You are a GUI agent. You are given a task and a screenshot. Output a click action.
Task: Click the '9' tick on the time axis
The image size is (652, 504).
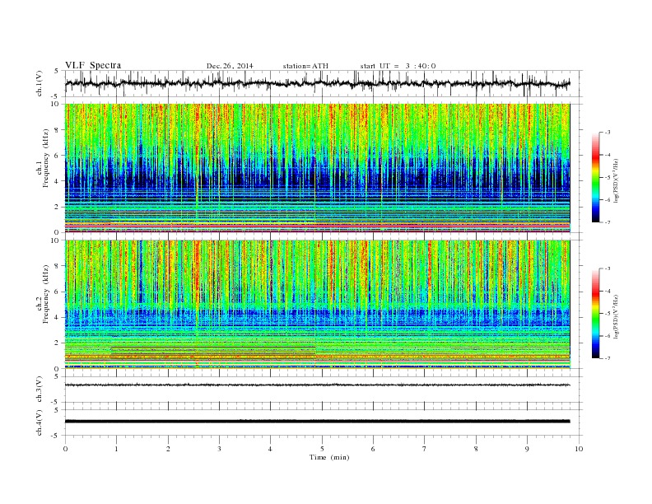click(527, 449)
